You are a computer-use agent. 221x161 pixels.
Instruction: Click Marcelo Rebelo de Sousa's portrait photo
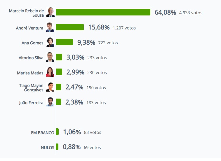pyautogui.click(x=50, y=13)
